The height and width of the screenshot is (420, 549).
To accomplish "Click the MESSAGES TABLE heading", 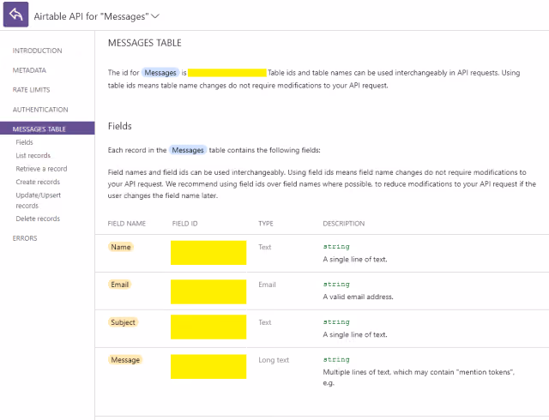I will pos(145,43).
